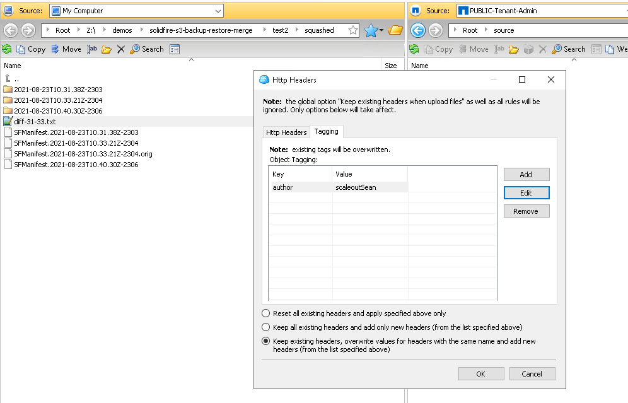The height and width of the screenshot is (403, 628).
Task: Click Copy in right pane toolbar
Action: click(x=438, y=49)
